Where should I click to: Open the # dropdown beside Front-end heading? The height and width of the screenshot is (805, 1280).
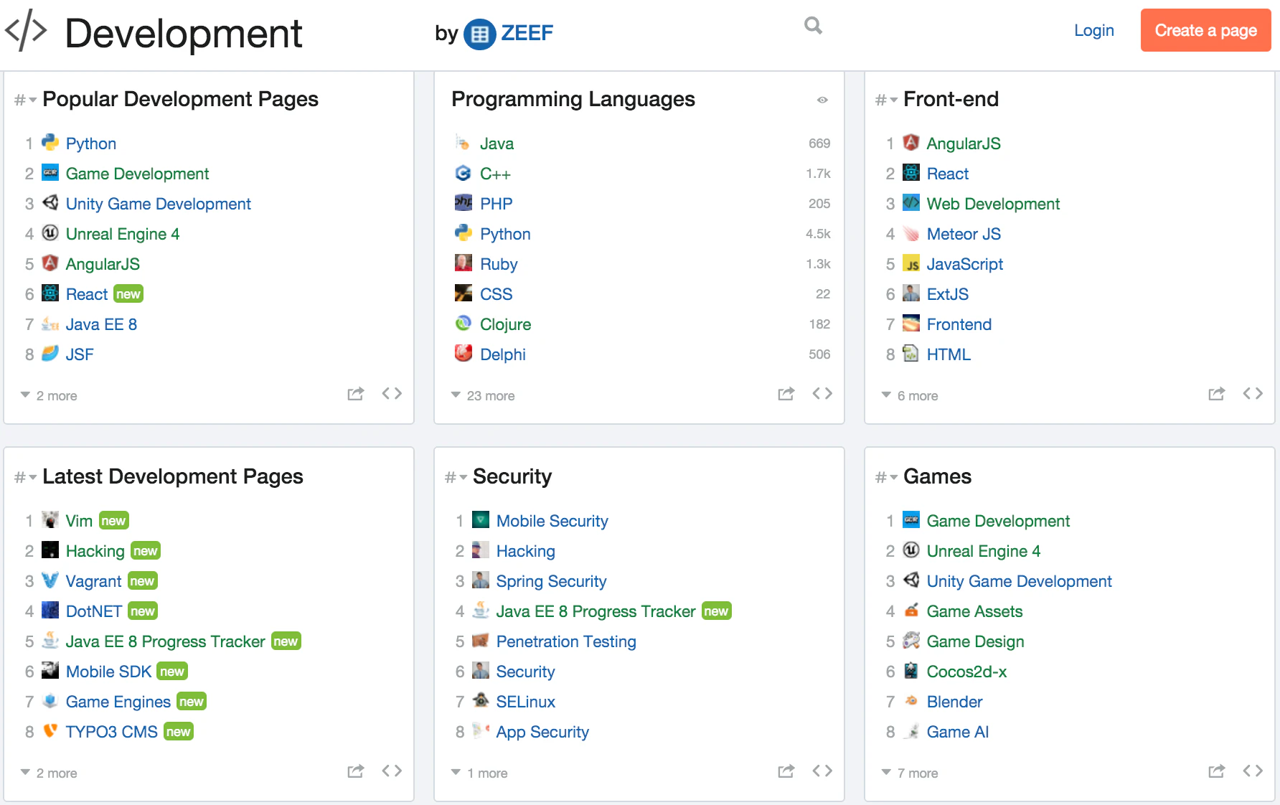(886, 100)
